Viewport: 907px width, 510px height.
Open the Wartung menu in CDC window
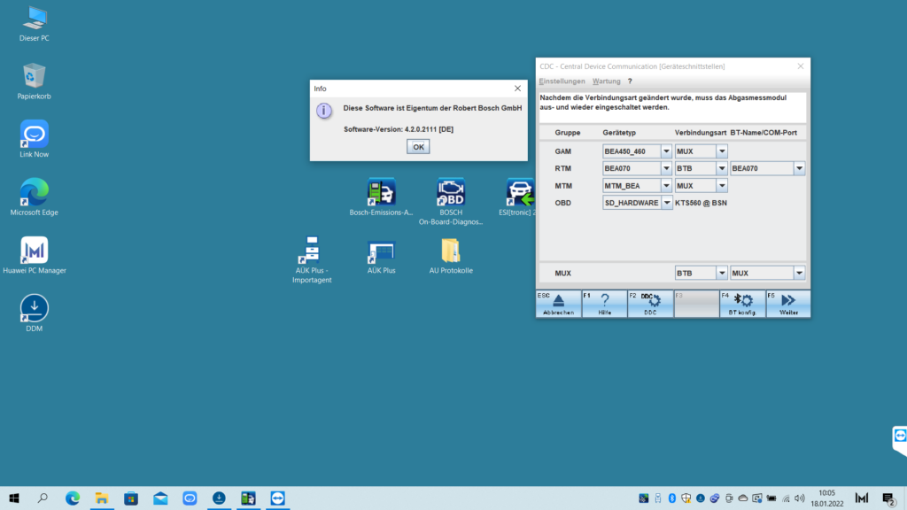(606, 81)
